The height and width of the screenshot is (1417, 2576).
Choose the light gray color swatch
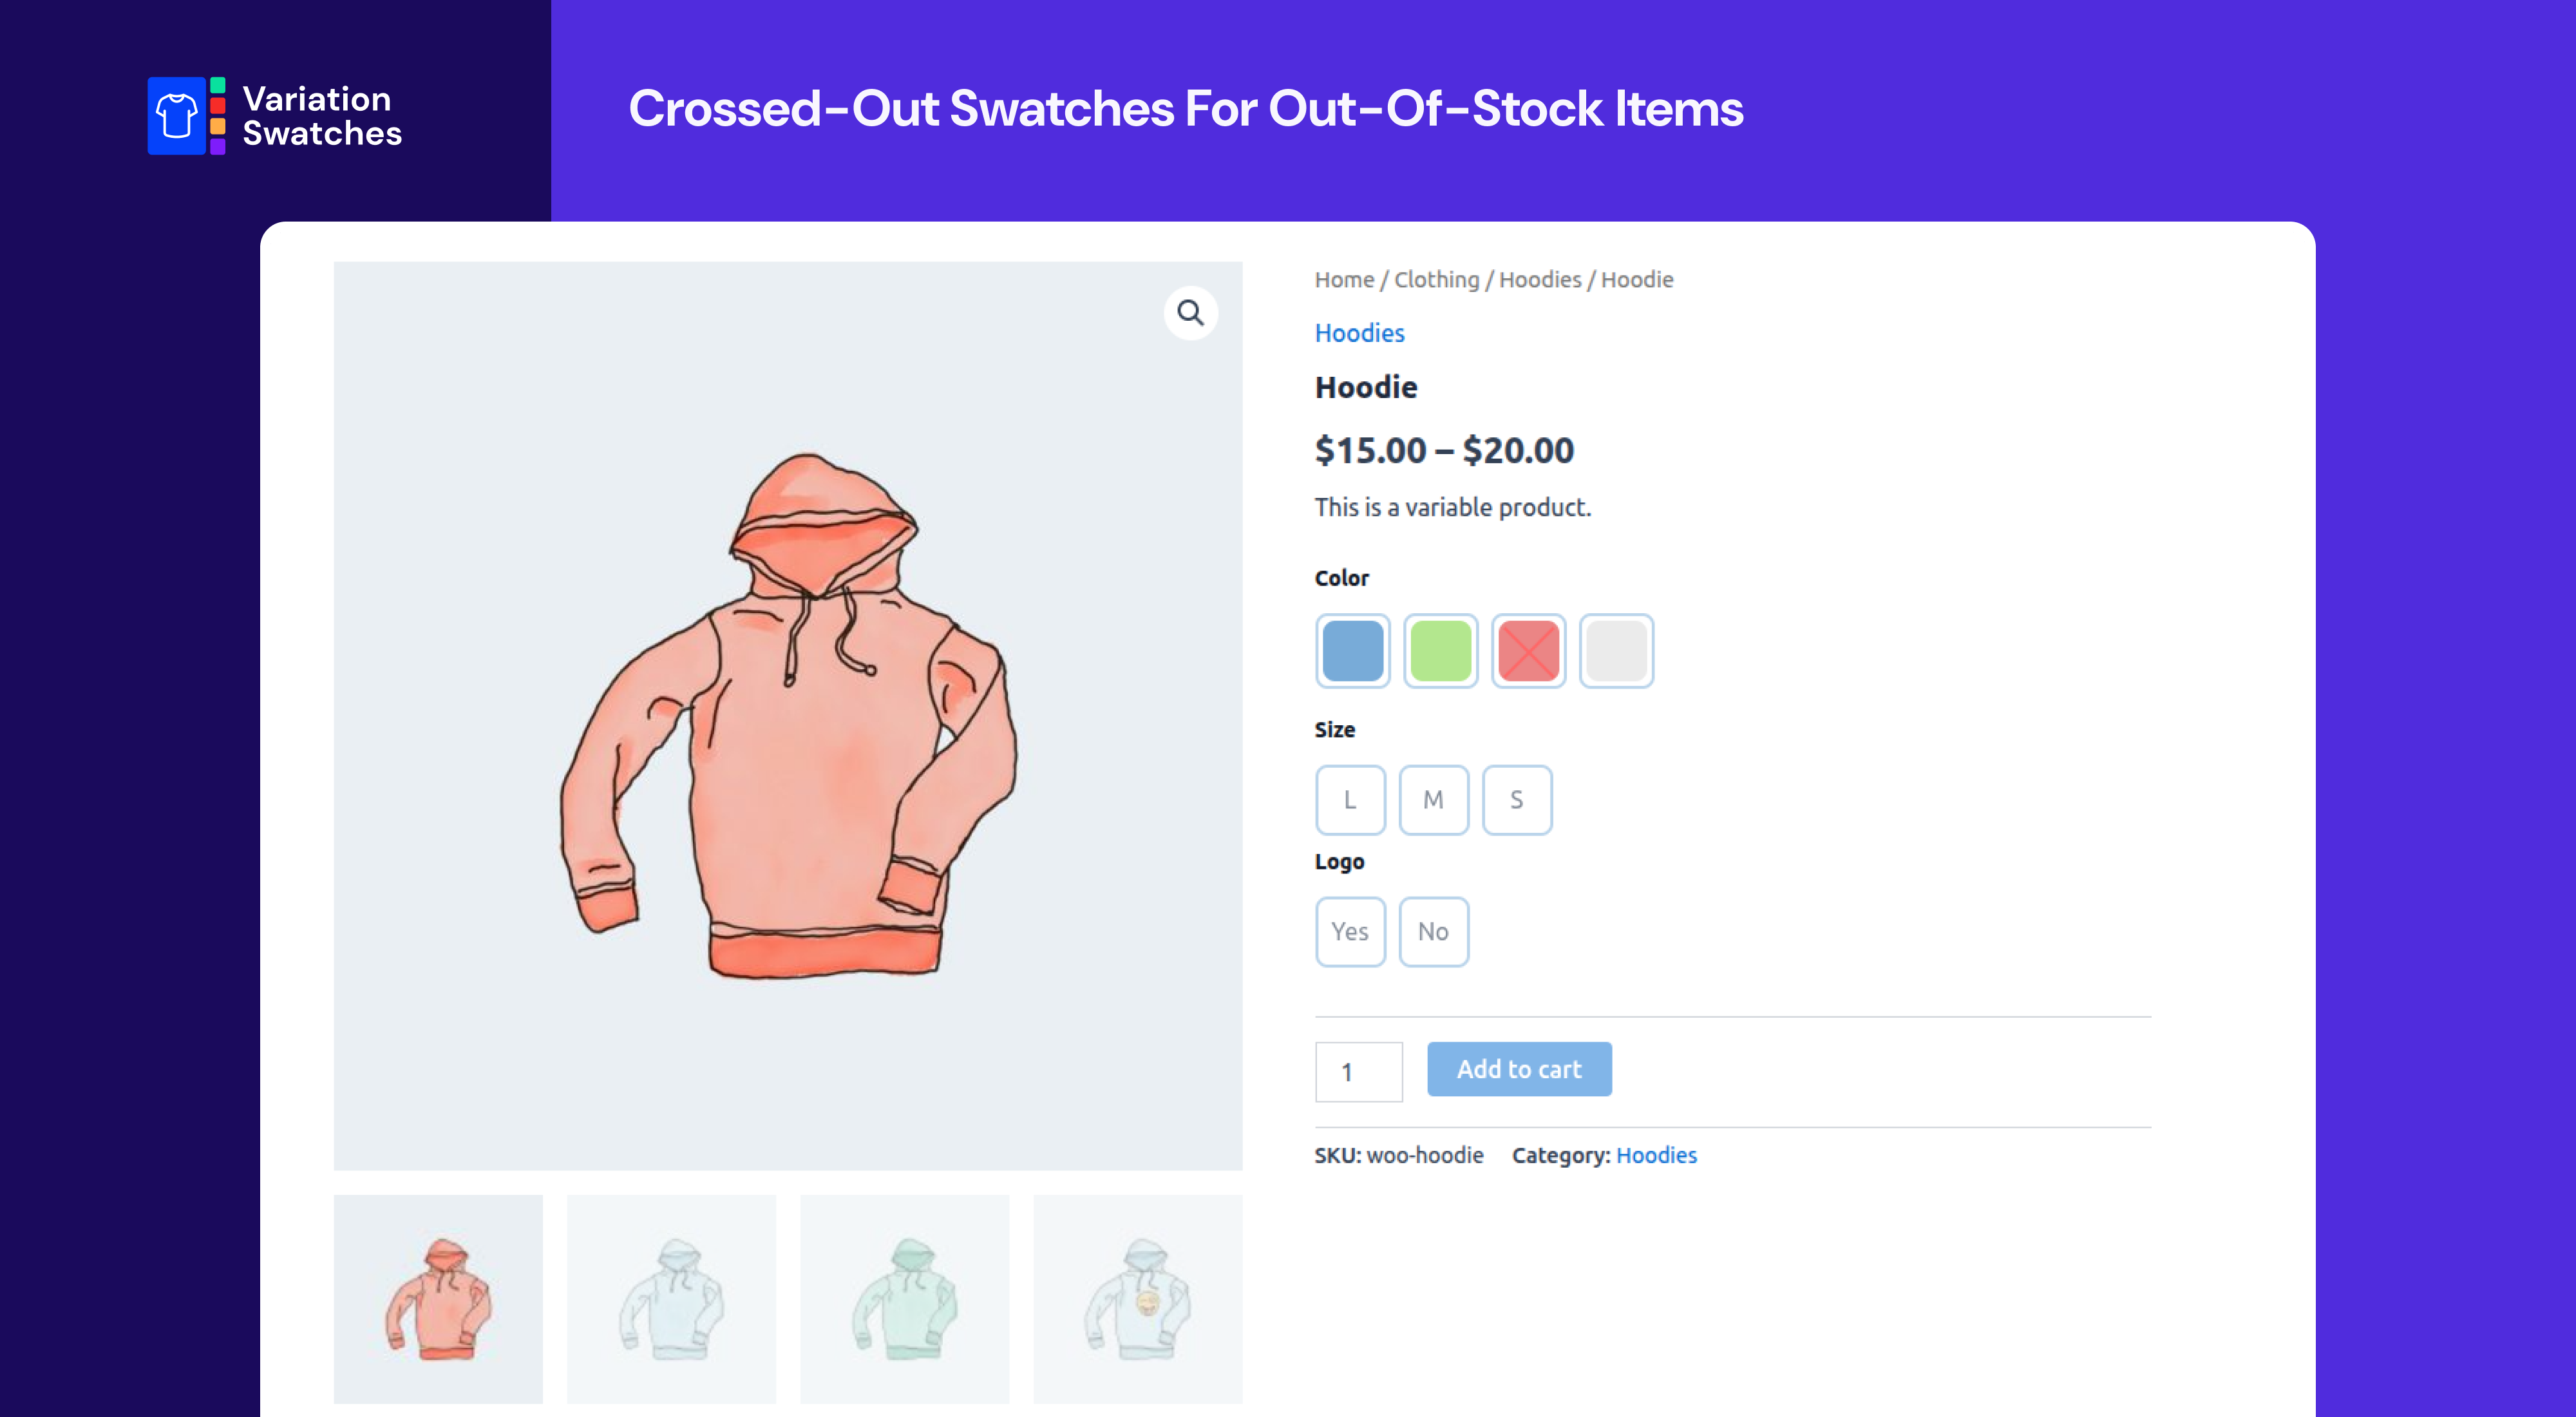pyautogui.click(x=1616, y=651)
